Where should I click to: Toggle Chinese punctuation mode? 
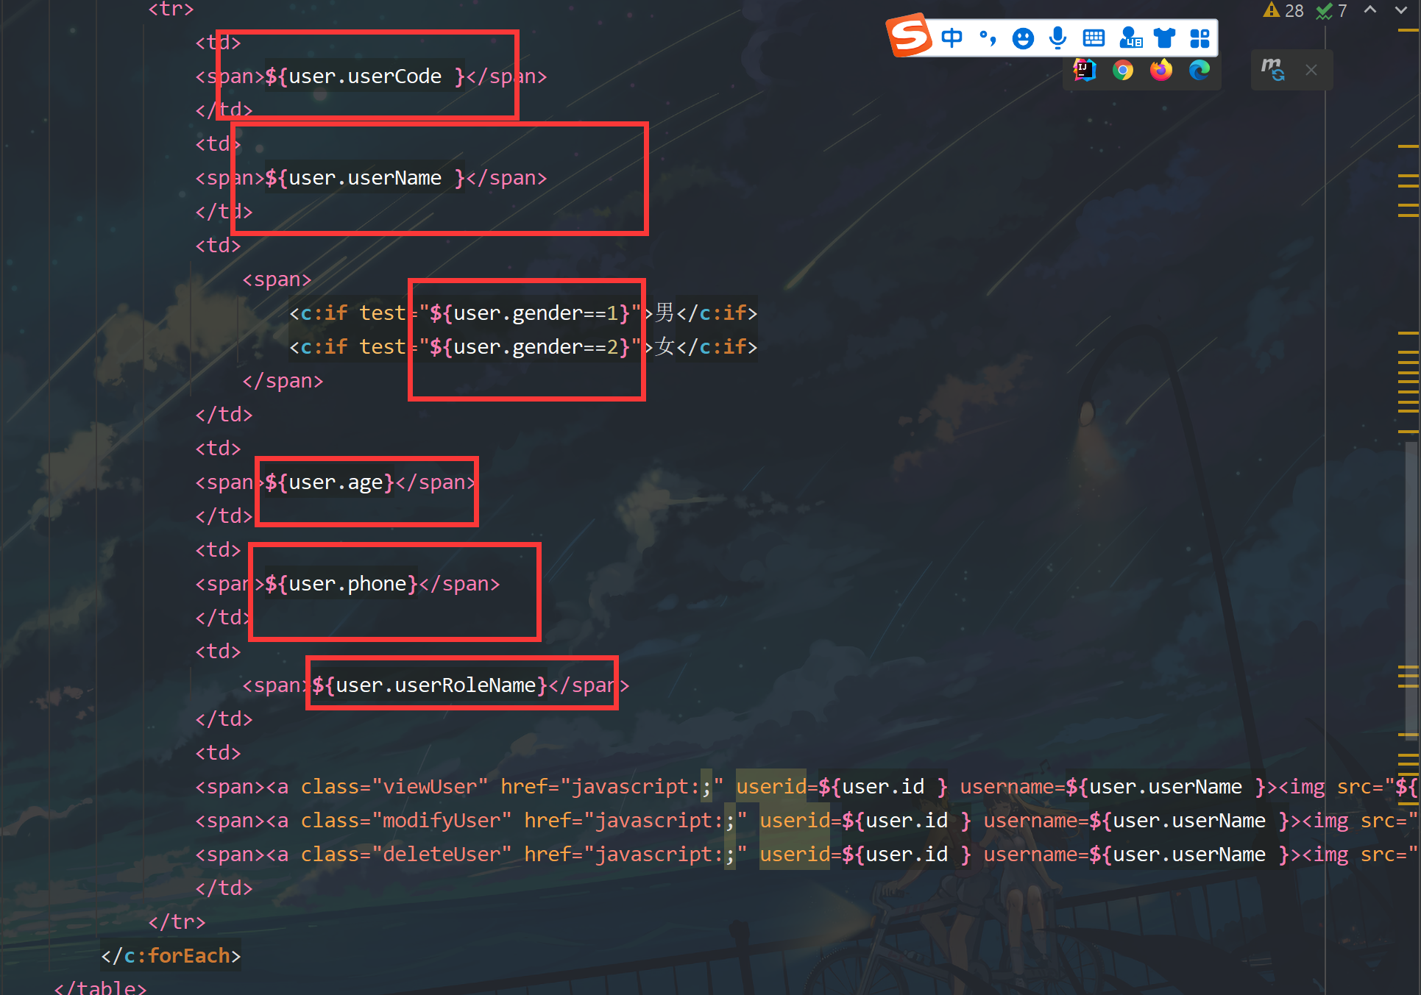click(988, 38)
